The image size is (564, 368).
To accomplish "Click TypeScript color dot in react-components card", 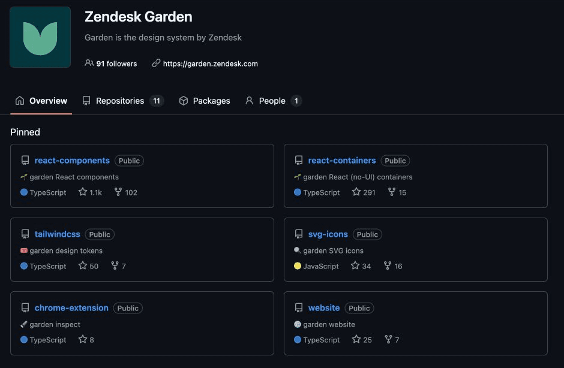I will (24, 192).
